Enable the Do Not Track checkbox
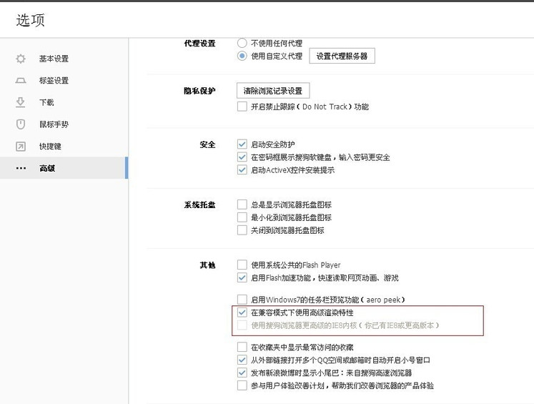Image resolution: width=534 pixels, height=404 pixels. tap(242, 107)
